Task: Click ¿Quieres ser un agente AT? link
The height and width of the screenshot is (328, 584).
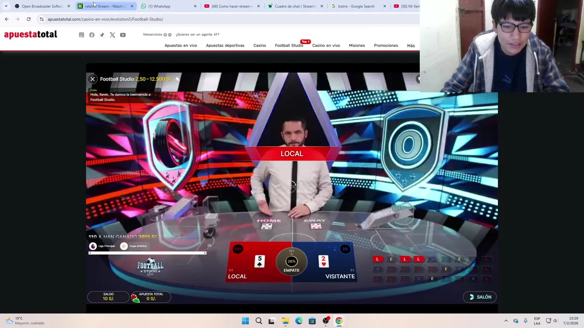Action: tap(198, 35)
